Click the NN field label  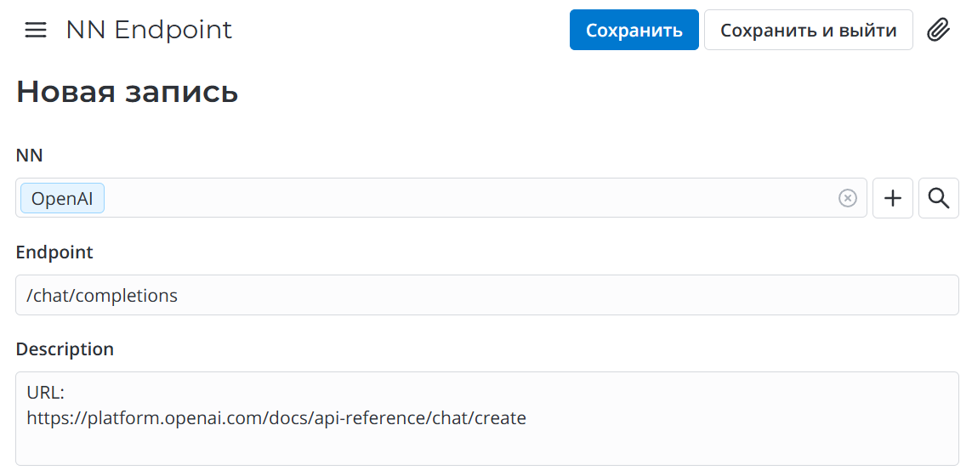[29, 155]
